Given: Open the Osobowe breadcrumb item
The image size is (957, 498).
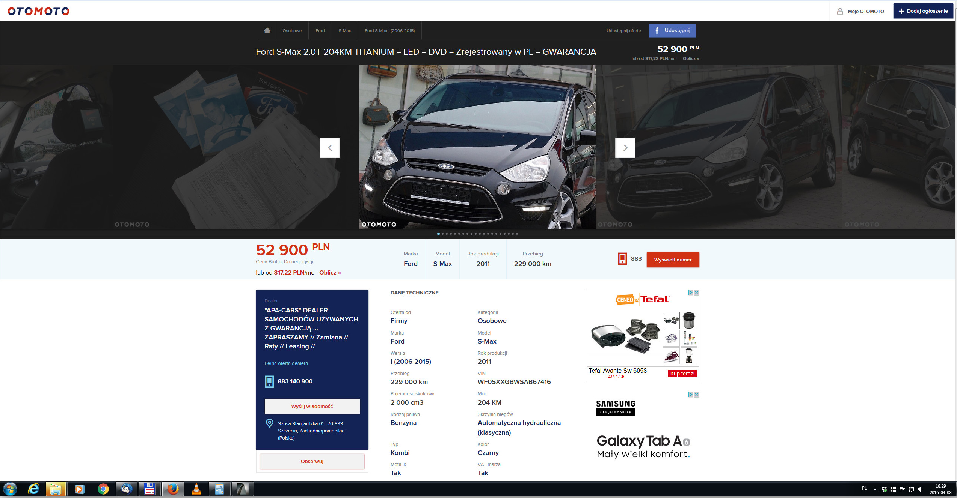Looking at the screenshot, I should click(292, 31).
